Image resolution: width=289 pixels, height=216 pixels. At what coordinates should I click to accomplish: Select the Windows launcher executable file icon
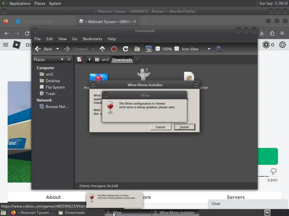189,76
